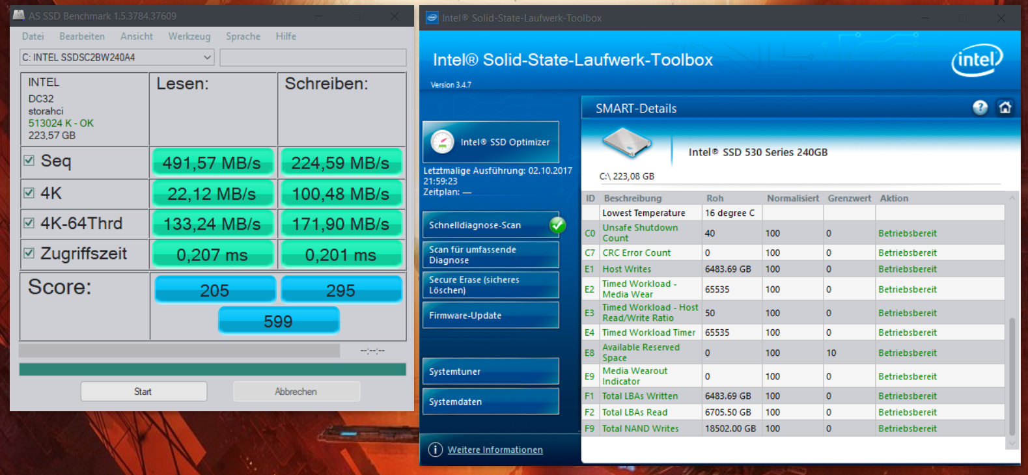The height and width of the screenshot is (475, 1028).
Task: Sort by the ID column header
Action: tap(590, 198)
